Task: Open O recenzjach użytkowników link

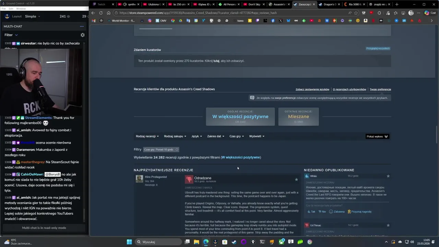Action: pos(349,89)
